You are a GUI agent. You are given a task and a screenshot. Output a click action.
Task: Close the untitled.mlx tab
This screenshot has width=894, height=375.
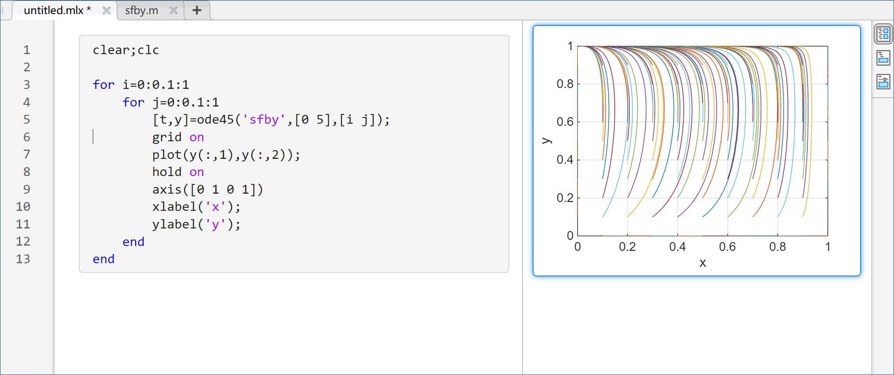point(106,10)
